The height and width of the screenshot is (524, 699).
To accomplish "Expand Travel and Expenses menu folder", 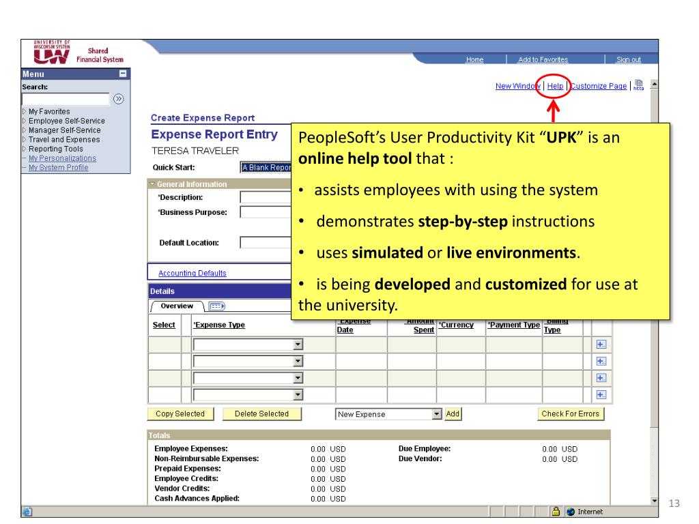I will [x=24, y=139].
